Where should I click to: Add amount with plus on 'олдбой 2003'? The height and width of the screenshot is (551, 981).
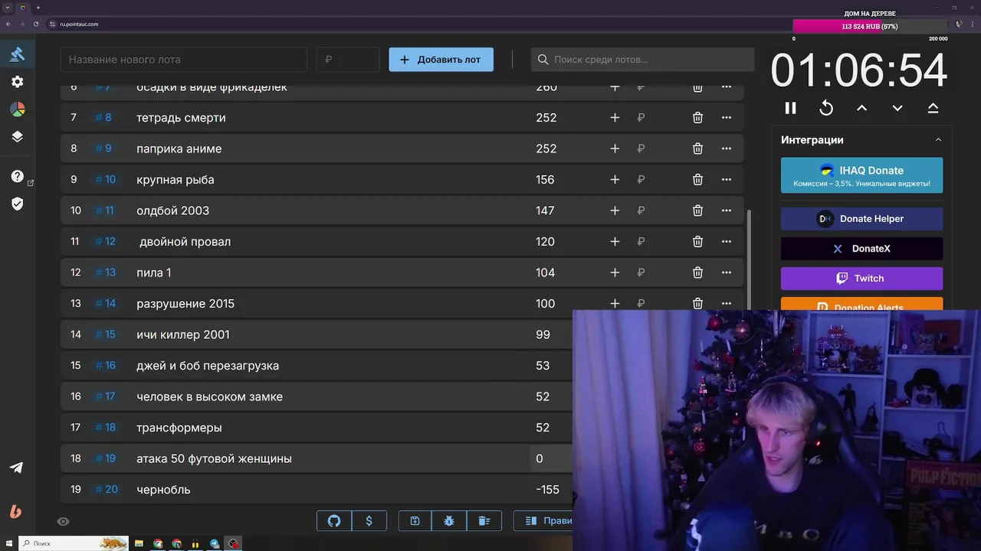(x=615, y=210)
